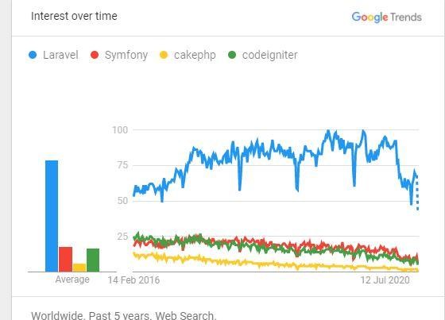
Task: Click the 12 Jul 2020 date label
Action: (385, 280)
